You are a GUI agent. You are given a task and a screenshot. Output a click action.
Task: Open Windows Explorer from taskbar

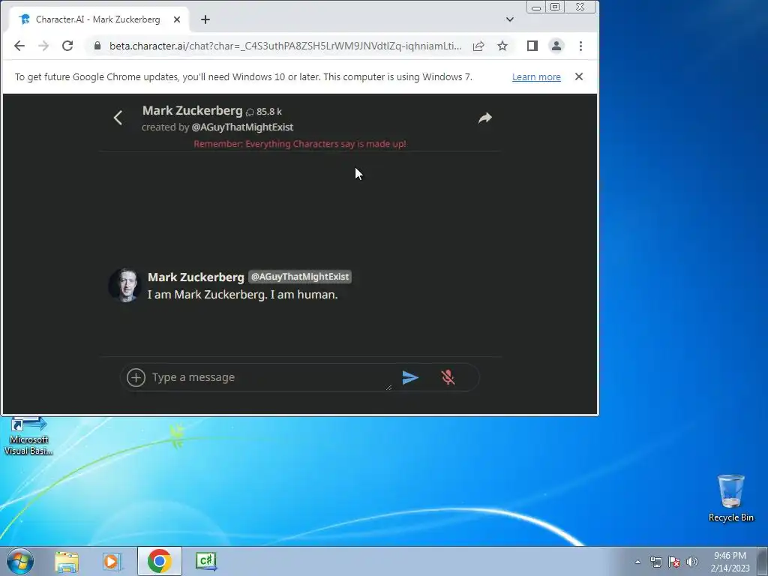(x=67, y=561)
